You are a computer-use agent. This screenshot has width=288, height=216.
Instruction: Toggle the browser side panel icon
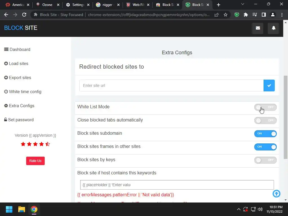264,15
